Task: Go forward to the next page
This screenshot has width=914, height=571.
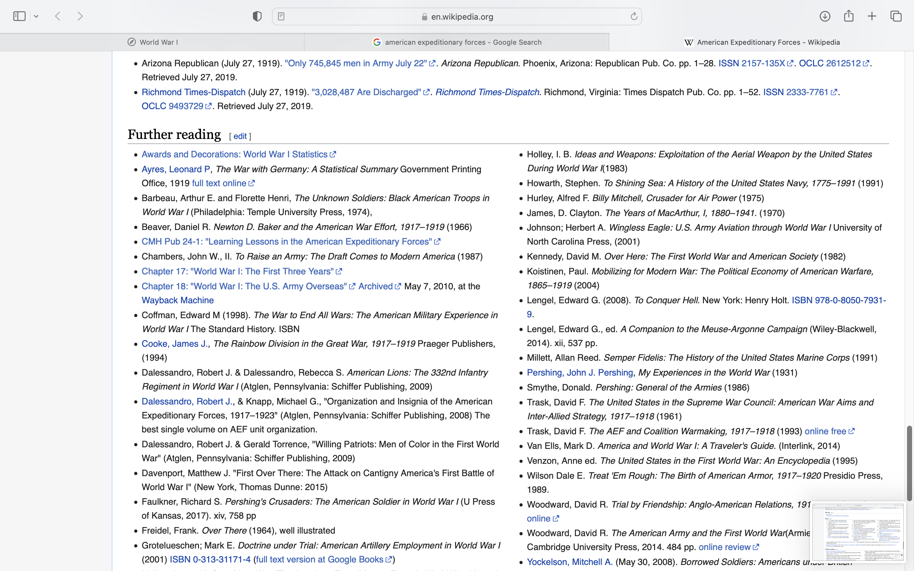Action: 80,16
